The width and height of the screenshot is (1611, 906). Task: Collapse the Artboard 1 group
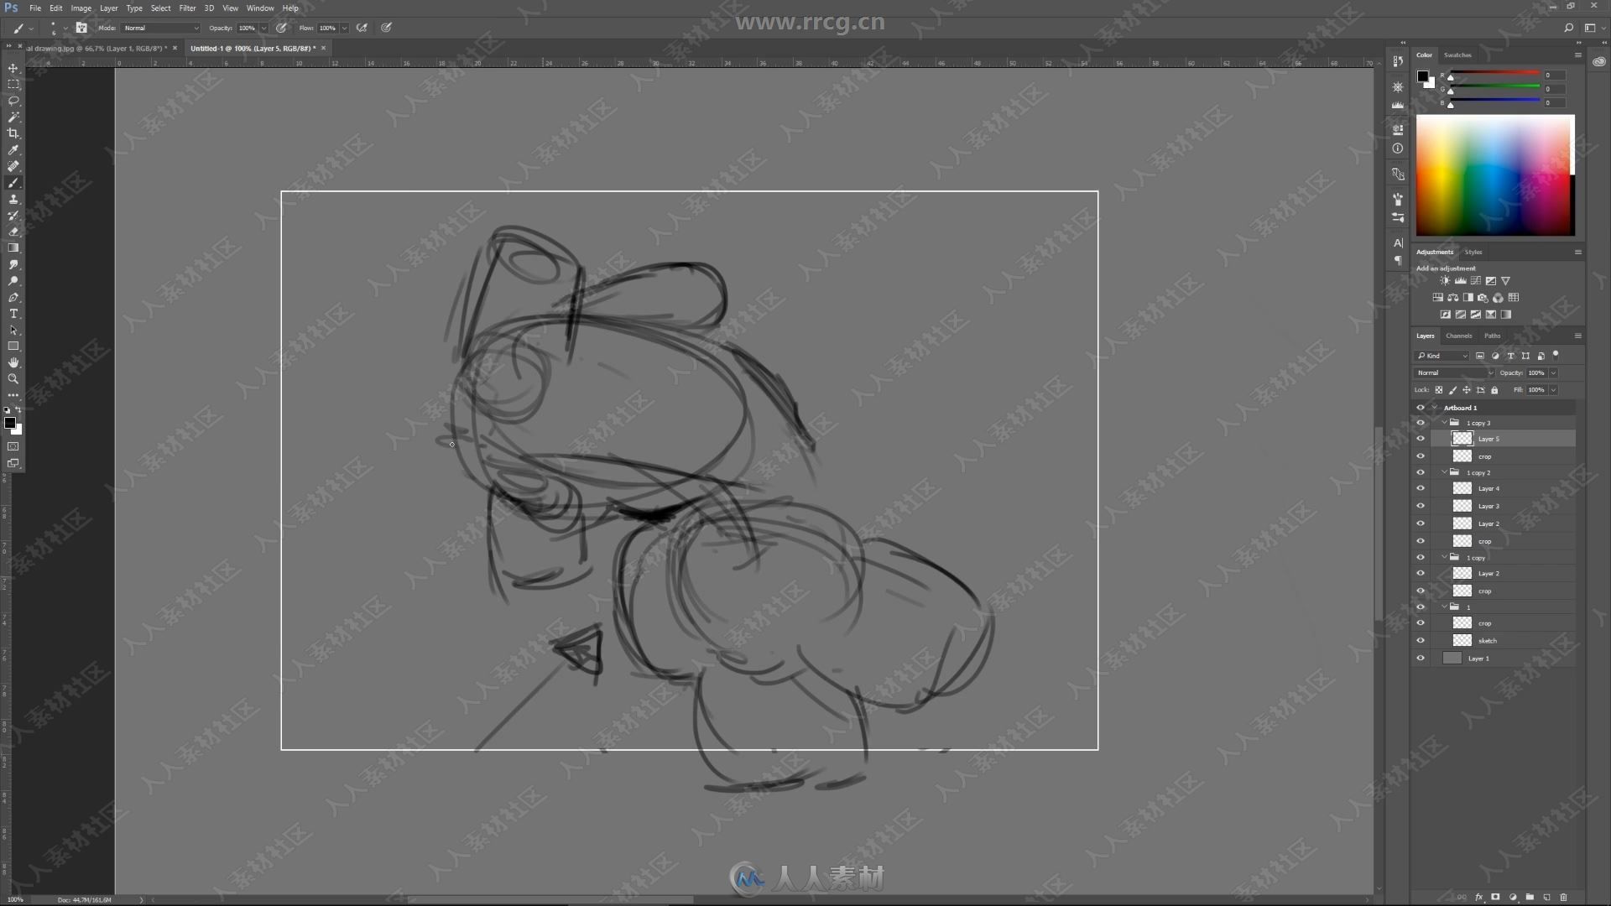pyautogui.click(x=1435, y=408)
